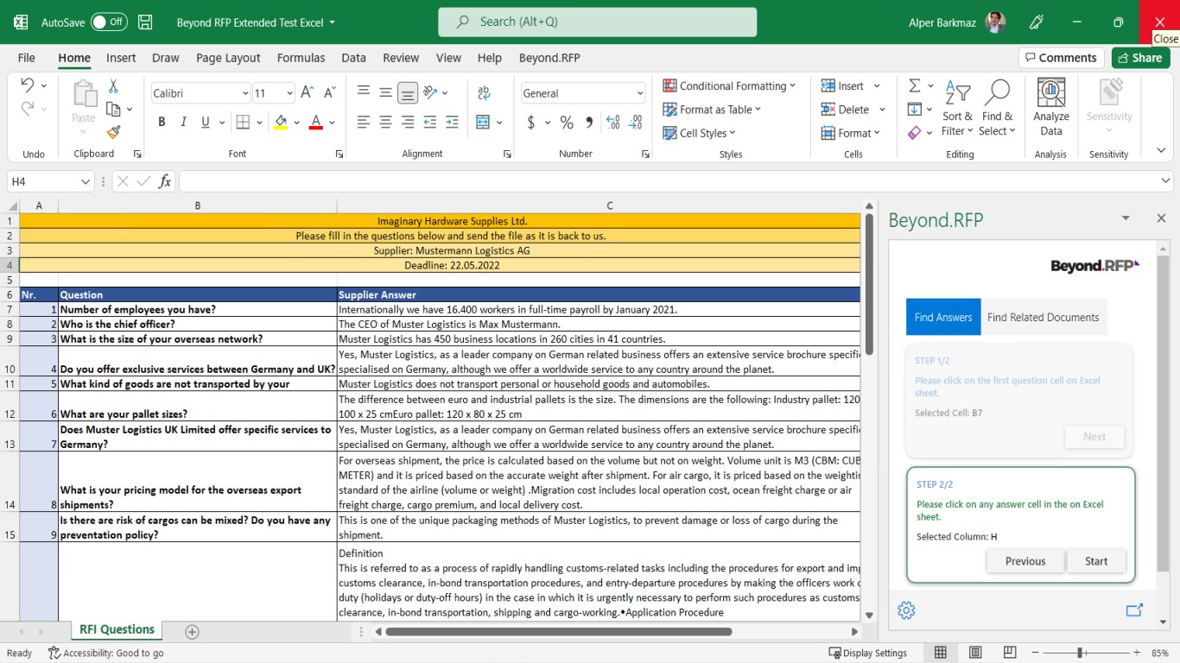
Task: Open Conditional Formatting options
Action: point(730,85)
